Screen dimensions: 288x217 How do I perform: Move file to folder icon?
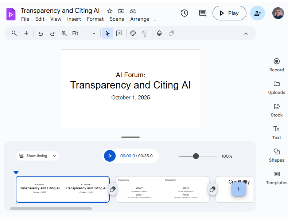pos(121,11)
